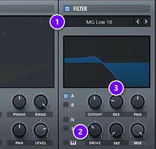Screen dimensions: 156x149
Task: Enable noise N filter routing
Action: pyautogui.click(x=66, y=120)
